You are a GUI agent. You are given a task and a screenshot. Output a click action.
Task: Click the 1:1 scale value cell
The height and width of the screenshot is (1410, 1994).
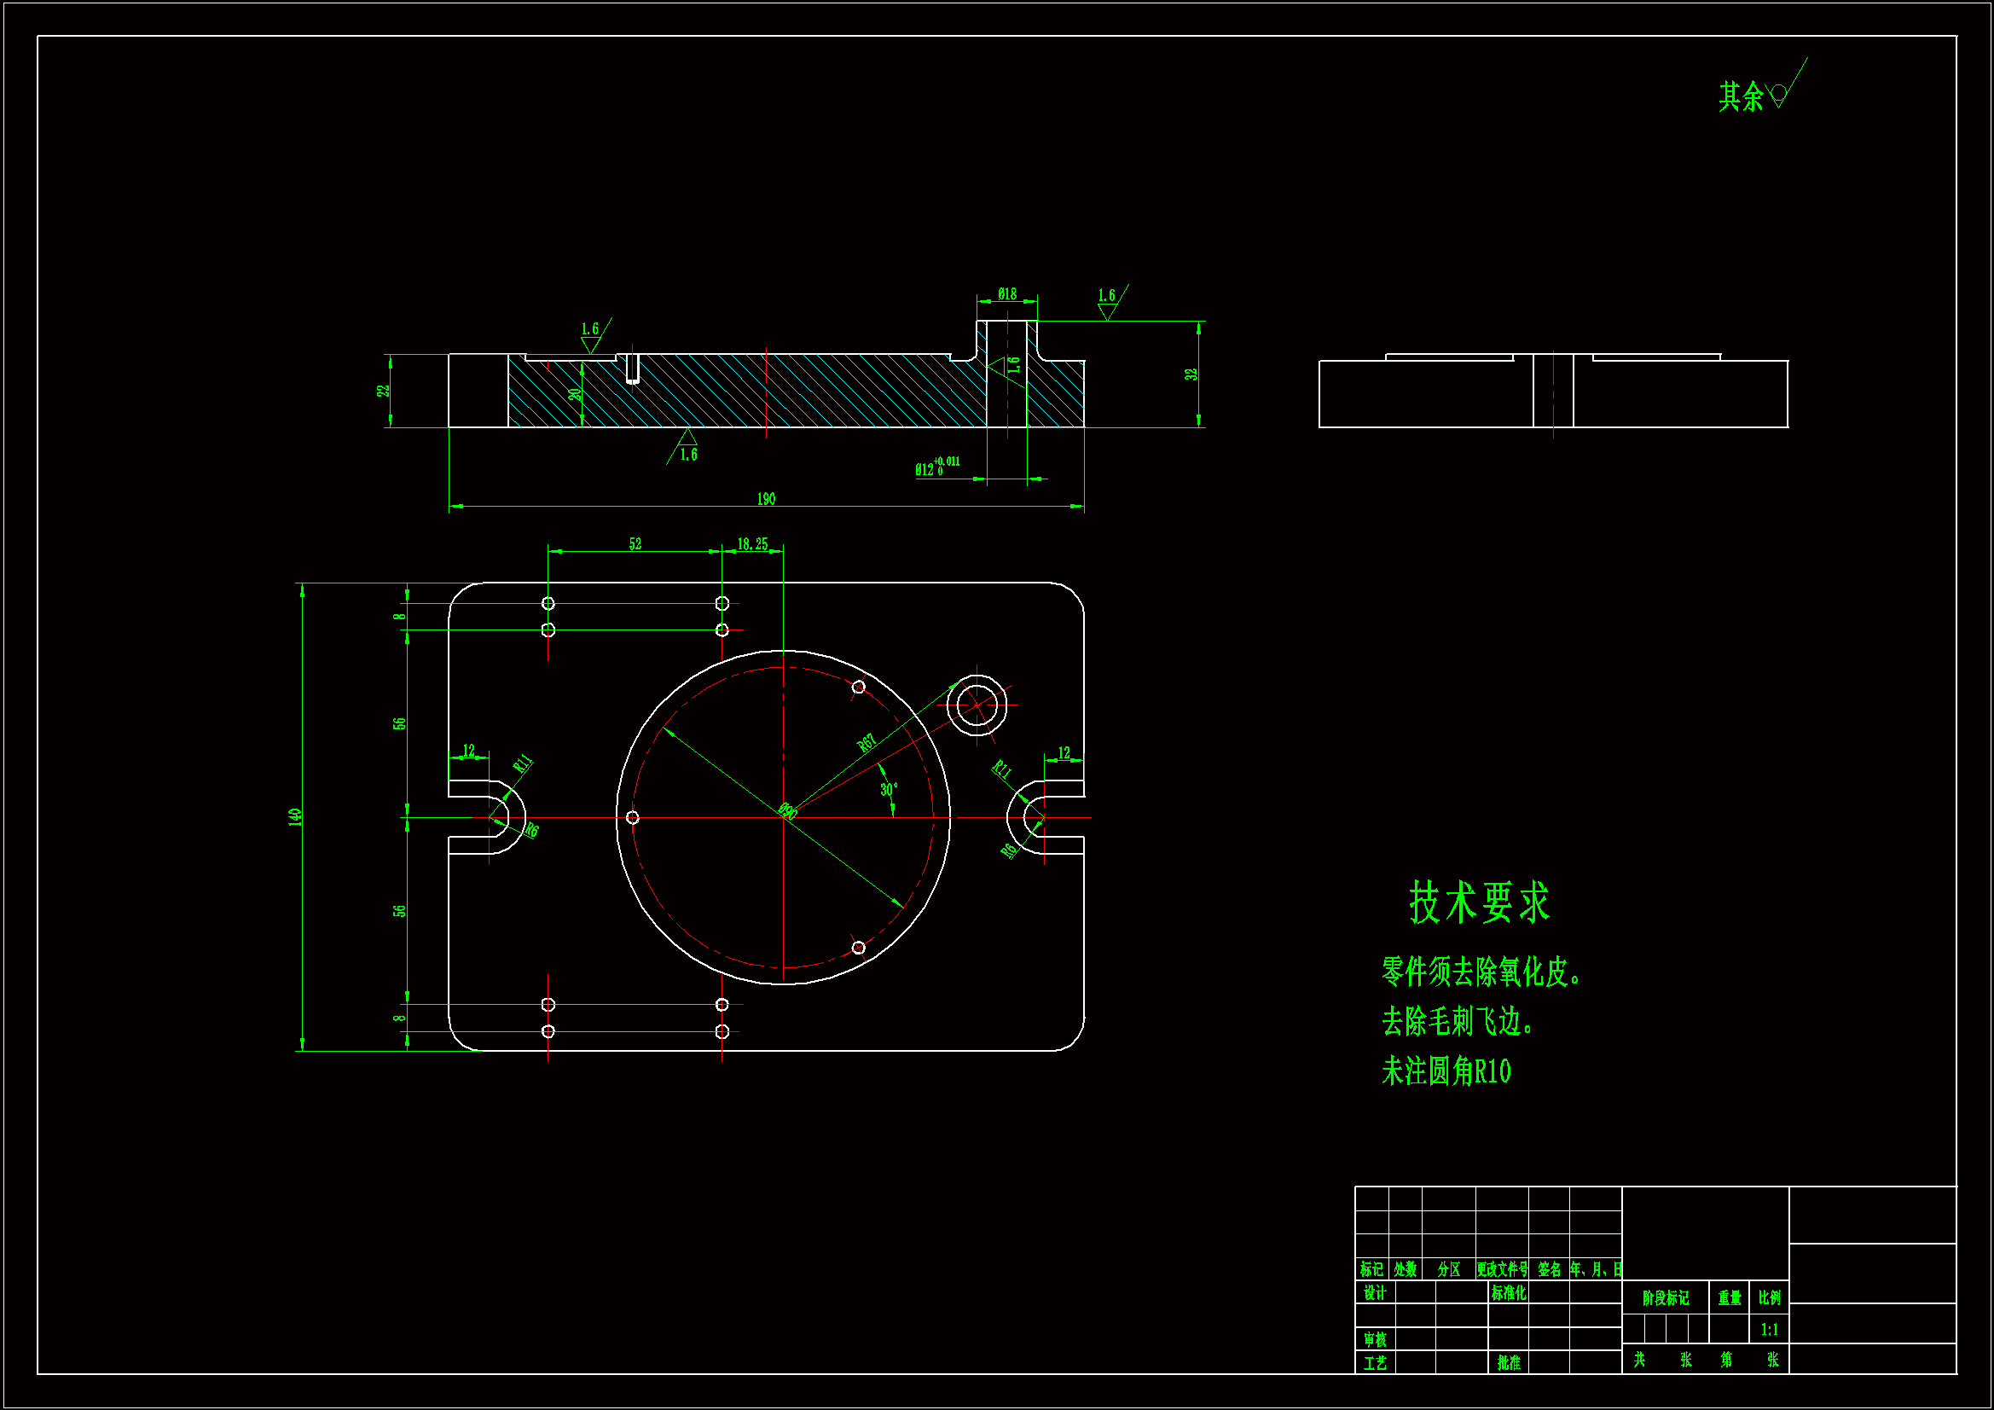[x=1769, y=1329]
